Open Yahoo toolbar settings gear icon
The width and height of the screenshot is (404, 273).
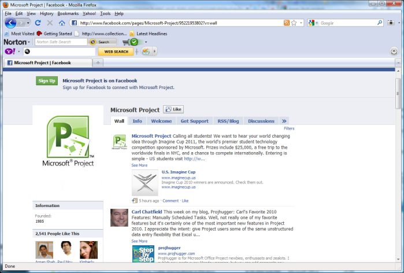[x=394, y=51]
